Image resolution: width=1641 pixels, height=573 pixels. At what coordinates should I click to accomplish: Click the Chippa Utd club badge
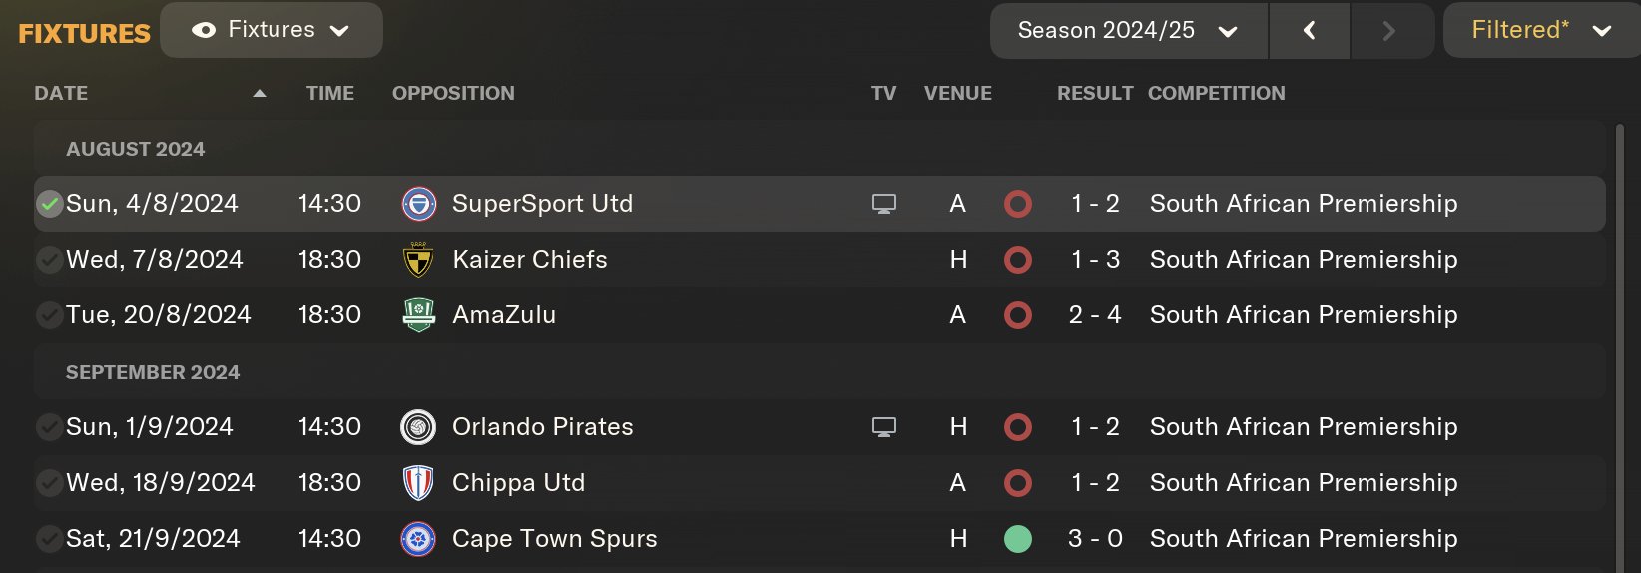pos(418,483)
